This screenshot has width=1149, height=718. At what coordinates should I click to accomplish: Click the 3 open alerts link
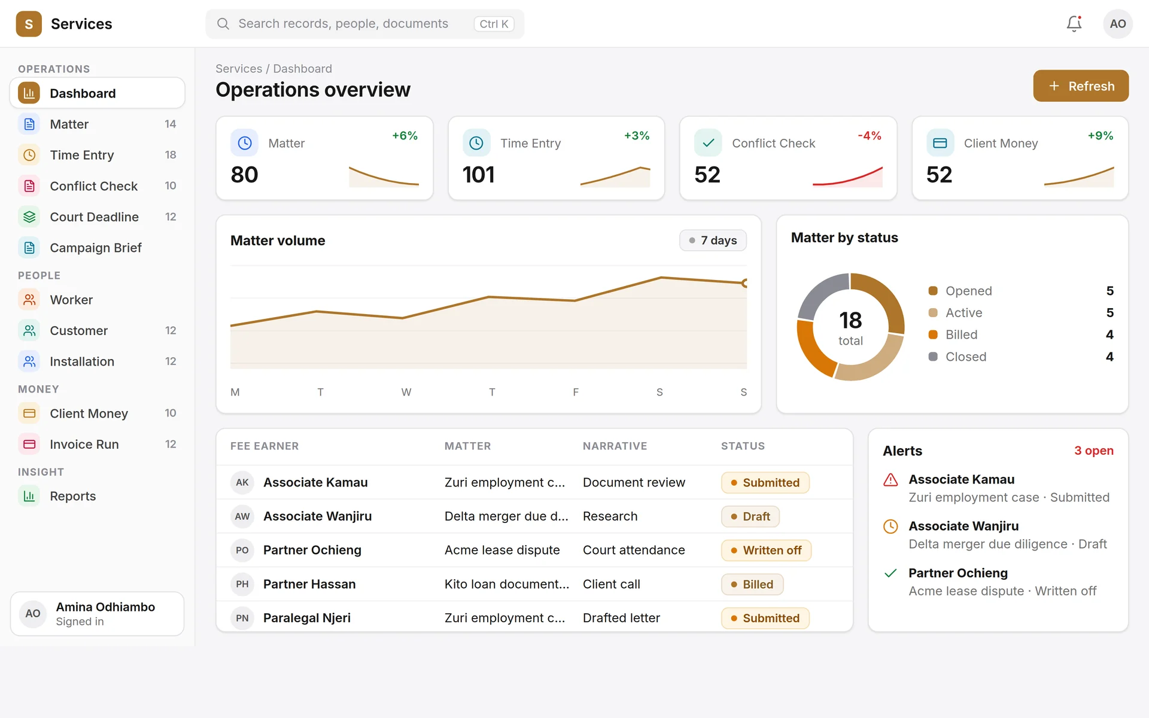coord(1093,451)
